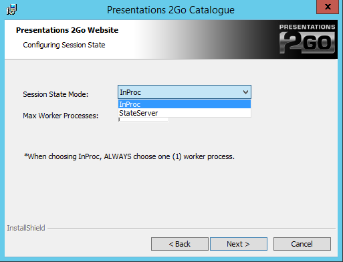The width and height of the screenshot is (343, 262).
Task: Close the Presentations 2Go Catalogue window
Action: [x=328, y=7]
